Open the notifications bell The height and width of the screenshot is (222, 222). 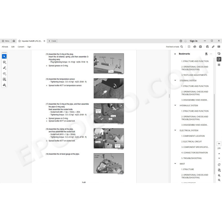[185, 41]
